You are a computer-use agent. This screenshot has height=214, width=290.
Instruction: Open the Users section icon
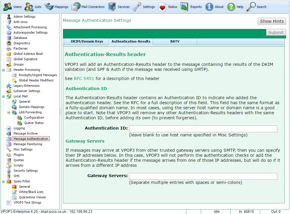point(8,7)
